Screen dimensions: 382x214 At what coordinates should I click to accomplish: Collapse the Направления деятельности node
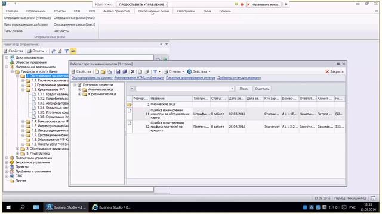(7, 67)
